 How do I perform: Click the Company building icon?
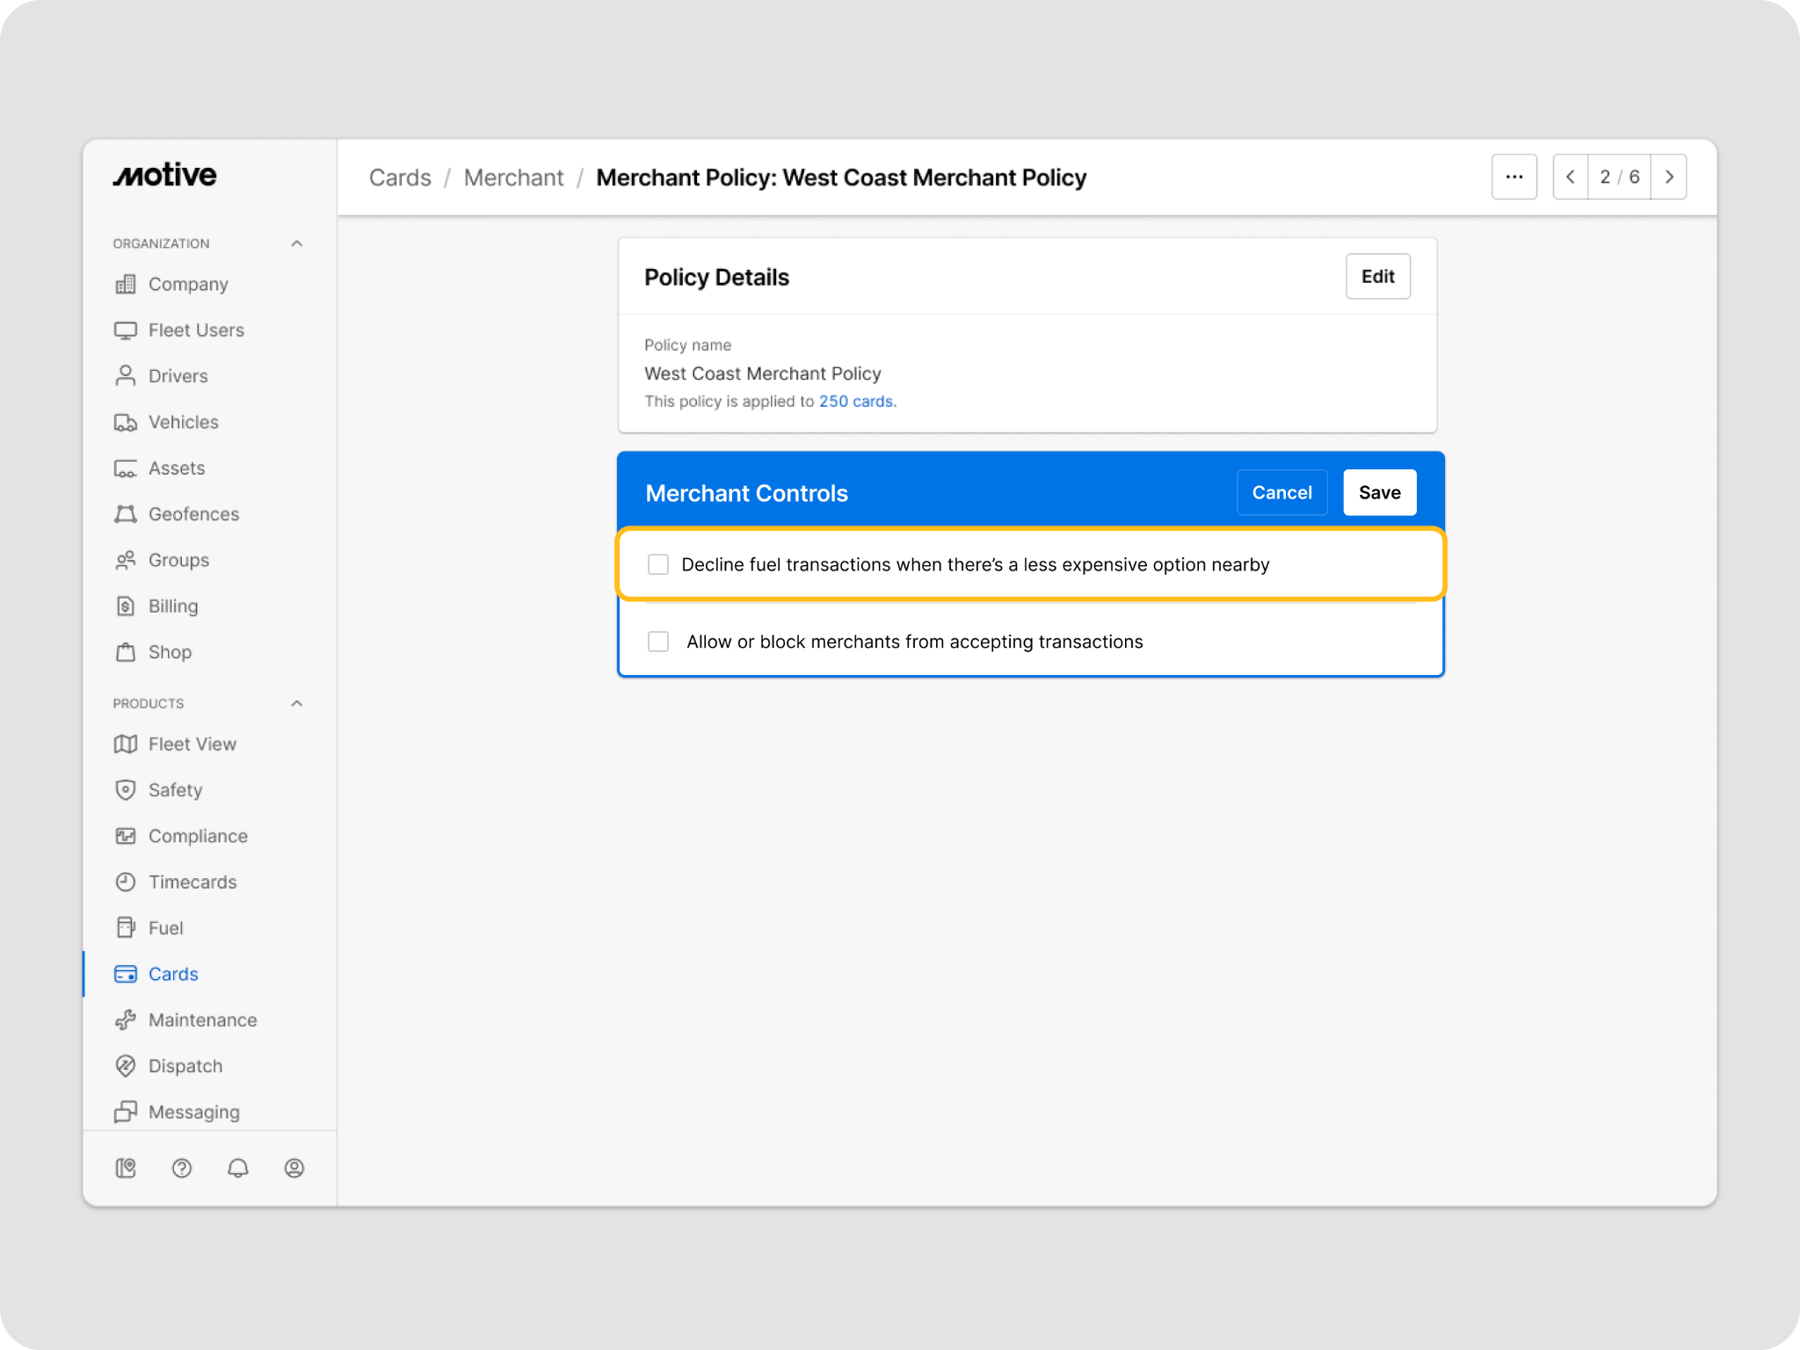point(126,284)
